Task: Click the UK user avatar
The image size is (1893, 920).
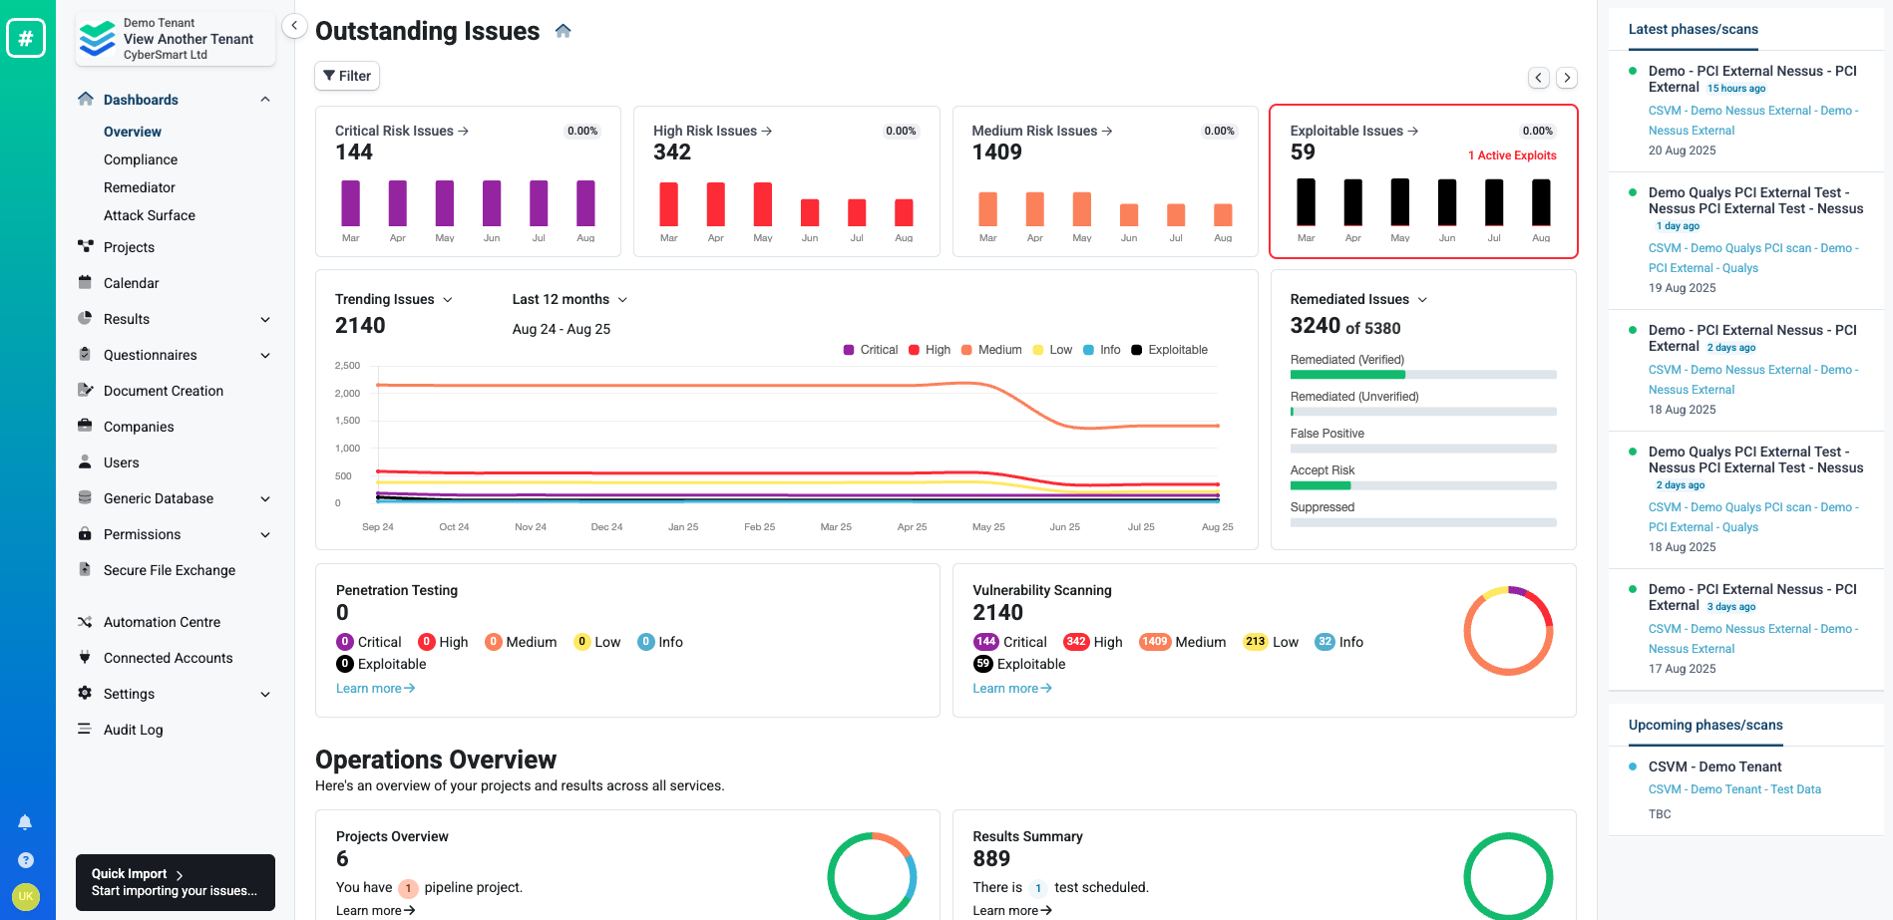Action: 26,896
